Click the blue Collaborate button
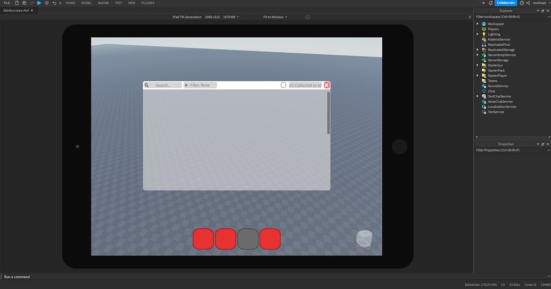This screenshot has height=289, width=551. coord(506,3)
